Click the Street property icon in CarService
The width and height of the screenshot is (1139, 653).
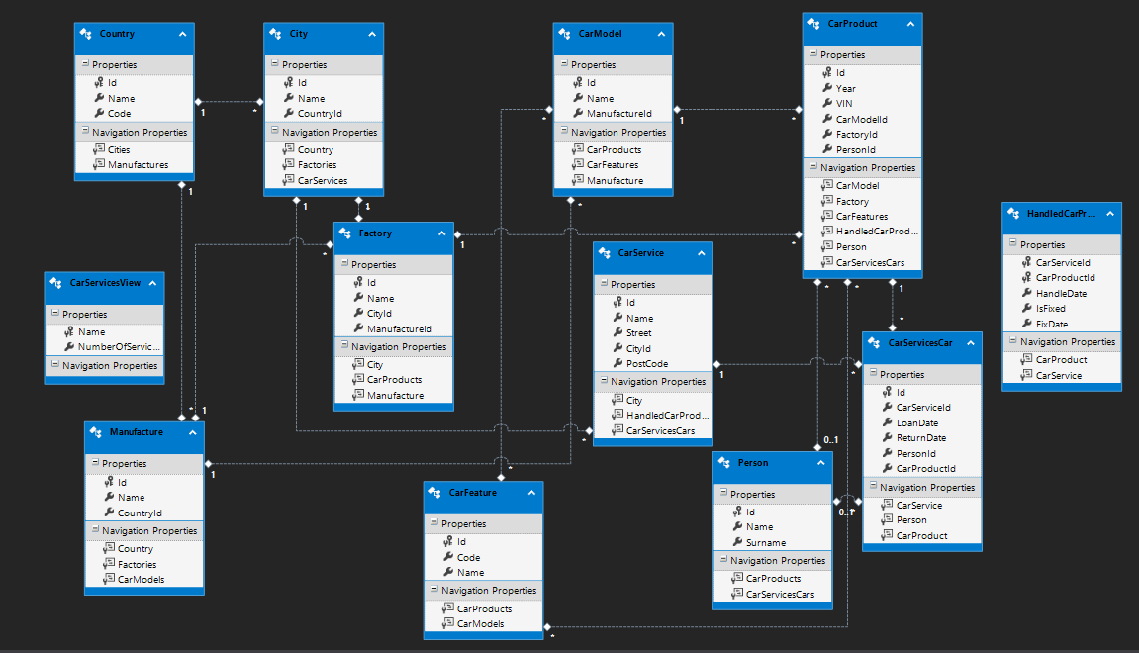coord(619,332)
